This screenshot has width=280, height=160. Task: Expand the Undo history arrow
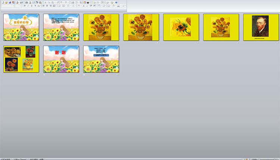[63, 3]
